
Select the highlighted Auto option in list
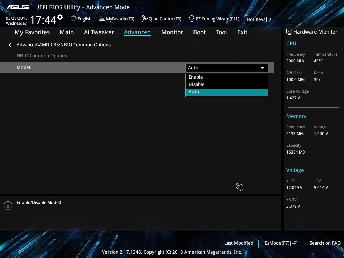(x=227, y=92)
